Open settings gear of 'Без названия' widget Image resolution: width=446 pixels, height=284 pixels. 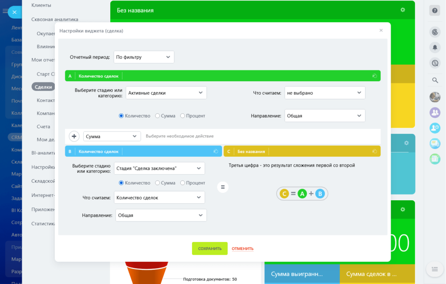[402, 10]
